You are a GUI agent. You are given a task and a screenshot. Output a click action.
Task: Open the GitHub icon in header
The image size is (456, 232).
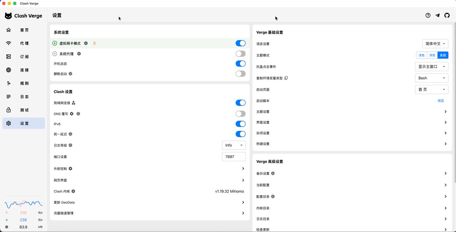(447, 16)
